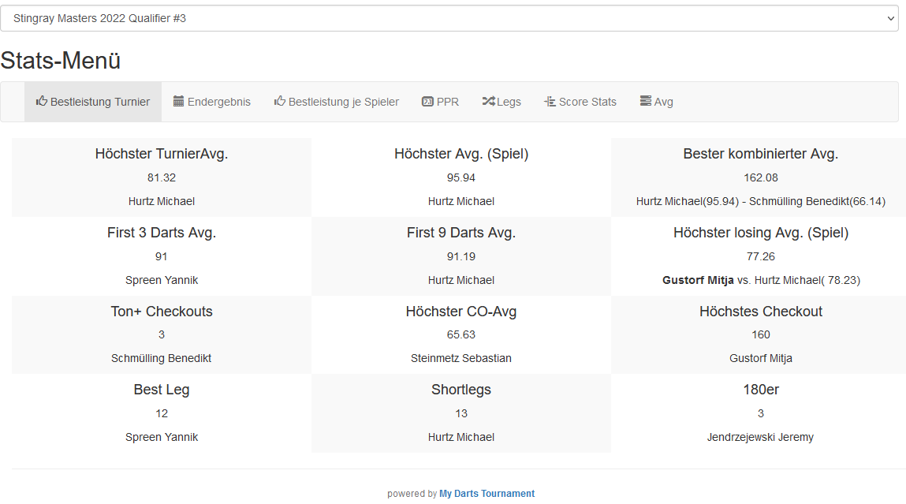Click the 180er stat player Jendrzejewski Jeremy
906x504 pixels.
coord(760,437)
